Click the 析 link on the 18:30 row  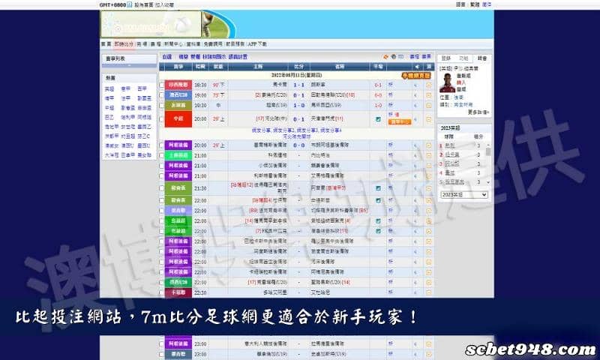390,85
